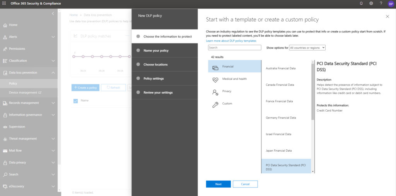Select PCI Data Security Standard template in list
396x196 pixels.
tap(286, 166)
